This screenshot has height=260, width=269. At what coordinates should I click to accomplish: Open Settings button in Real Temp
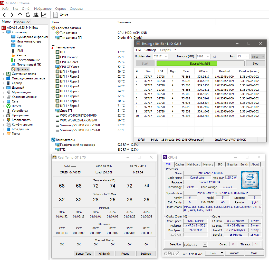coord(146,254)
